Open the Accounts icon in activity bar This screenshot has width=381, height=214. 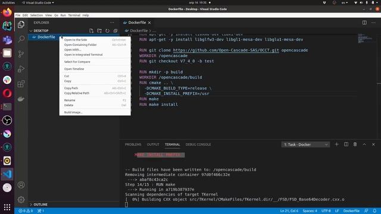tap(21, 185)
